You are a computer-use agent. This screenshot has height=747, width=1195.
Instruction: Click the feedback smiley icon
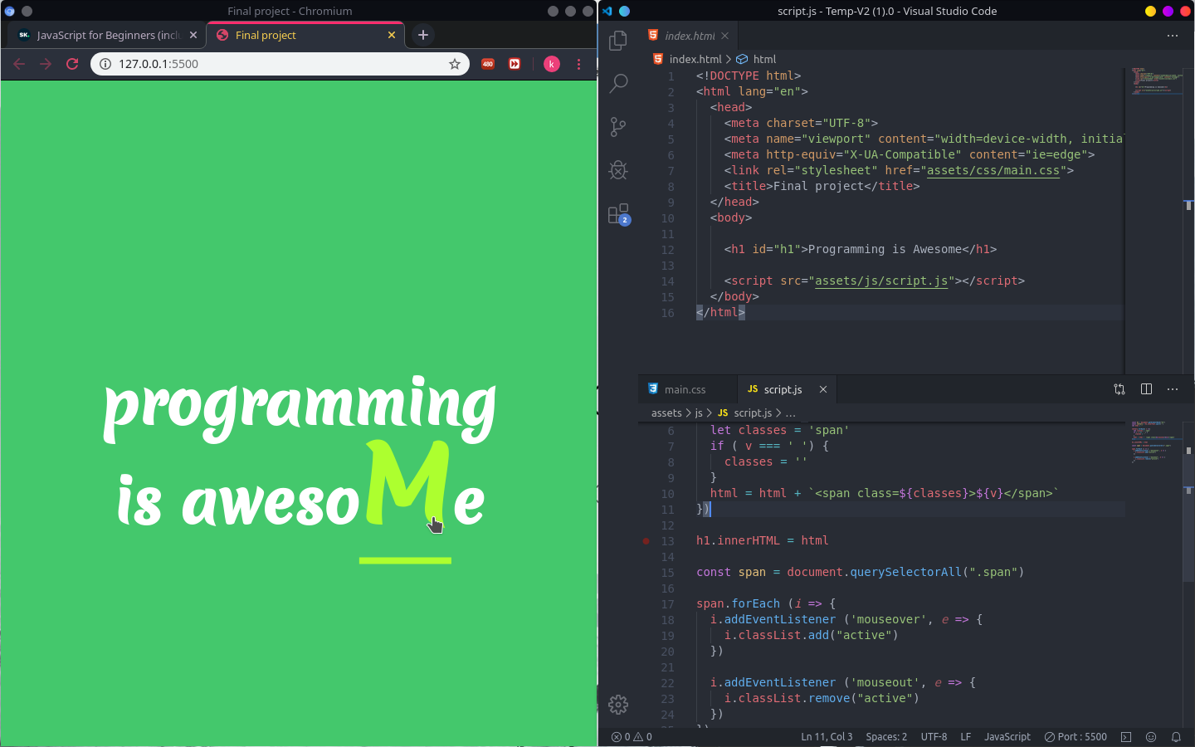coord(1151,737)
